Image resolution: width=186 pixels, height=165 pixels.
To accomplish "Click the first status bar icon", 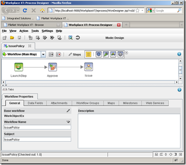I will click(156, 154).
